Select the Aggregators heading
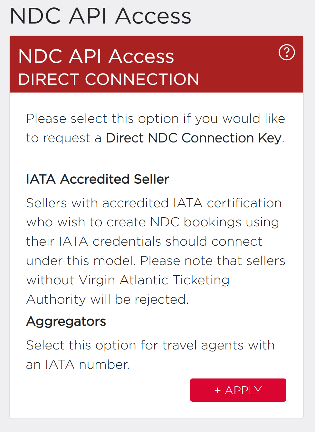The height and width of the screenshot is (432, 315). click(x=66, y=321)
